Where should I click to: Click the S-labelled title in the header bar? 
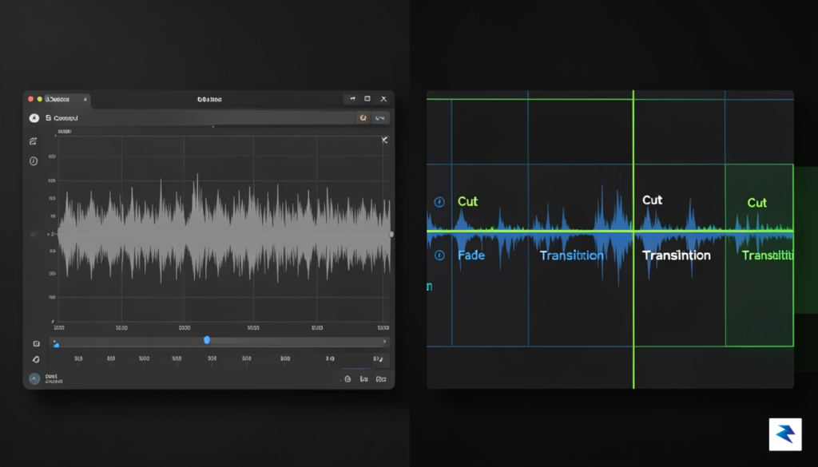[62, 118]
